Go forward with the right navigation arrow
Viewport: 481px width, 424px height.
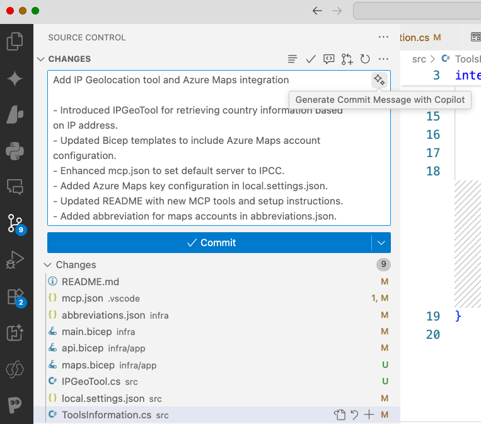pos(337,11)
